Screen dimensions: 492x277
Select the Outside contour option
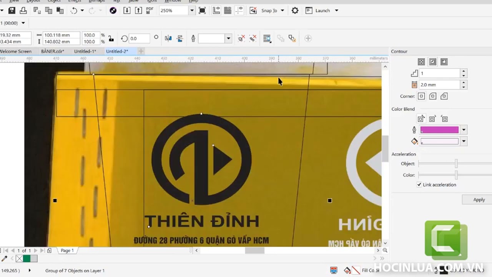(444, 62)
